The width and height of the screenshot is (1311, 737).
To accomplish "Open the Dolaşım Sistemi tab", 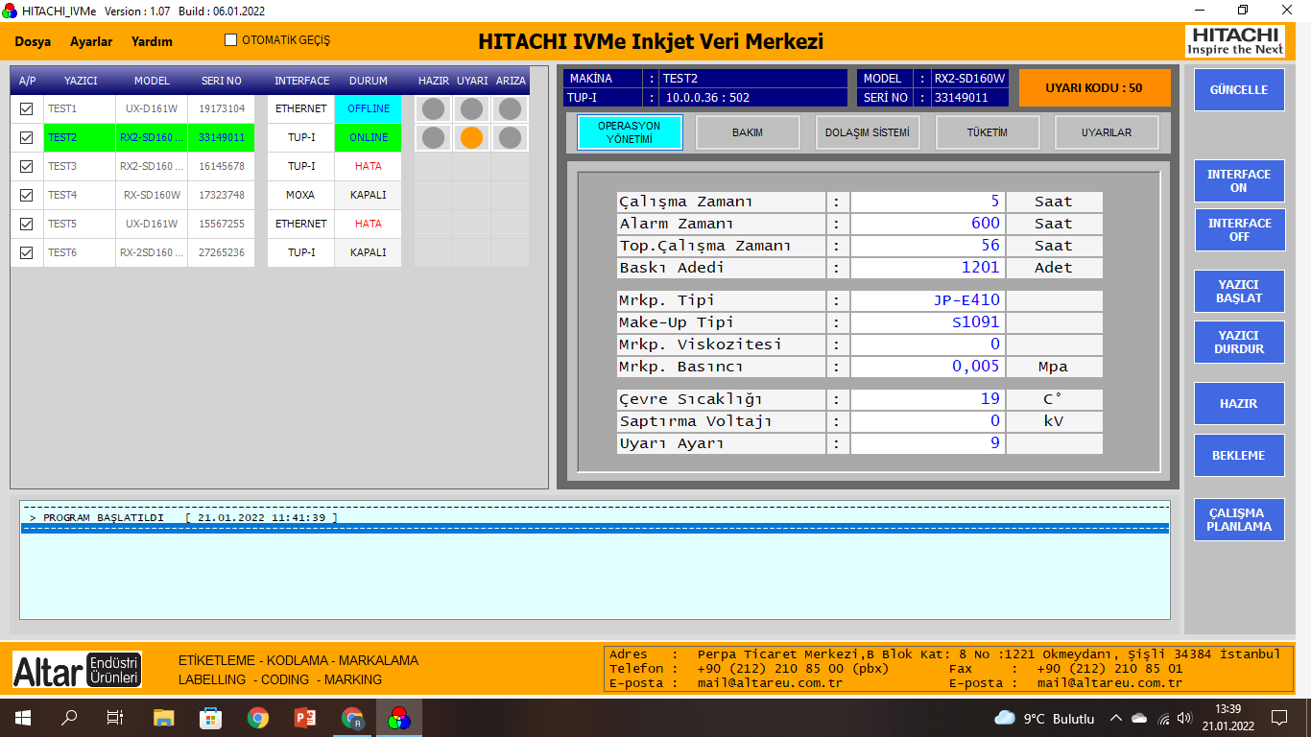I will point(868,132).
